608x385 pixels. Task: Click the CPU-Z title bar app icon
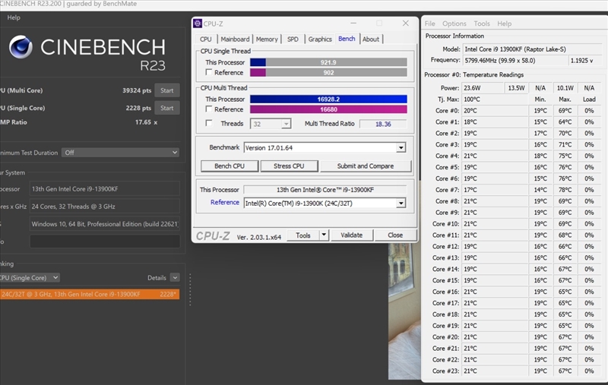coord(198,24)
